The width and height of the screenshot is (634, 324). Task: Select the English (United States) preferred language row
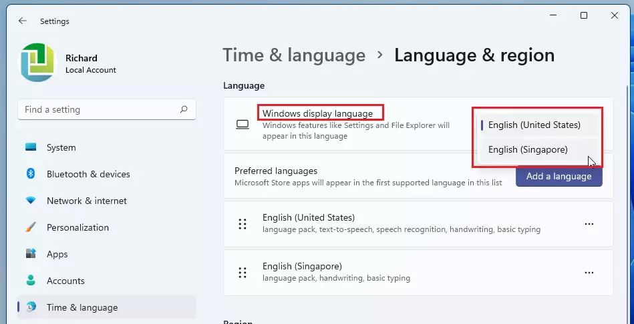click(x=418, y=224)
